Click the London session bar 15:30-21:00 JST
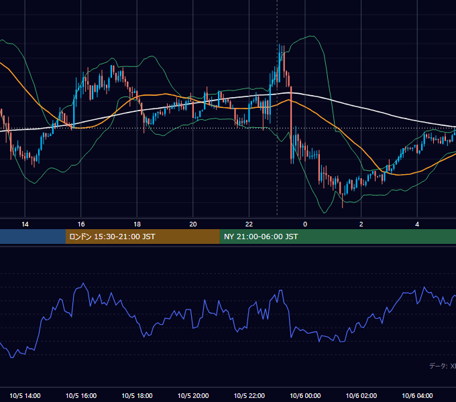Image resolution: width=456 pixels, height=402 pixels. pos(142,237)
